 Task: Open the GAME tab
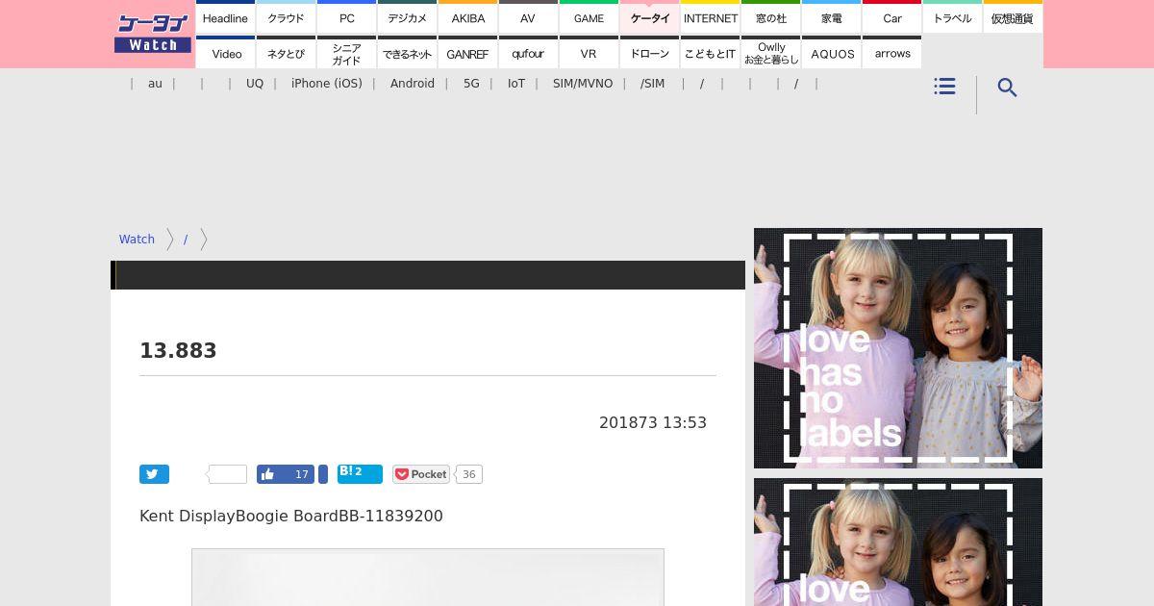pyautogui.click(x=589, y=17)
